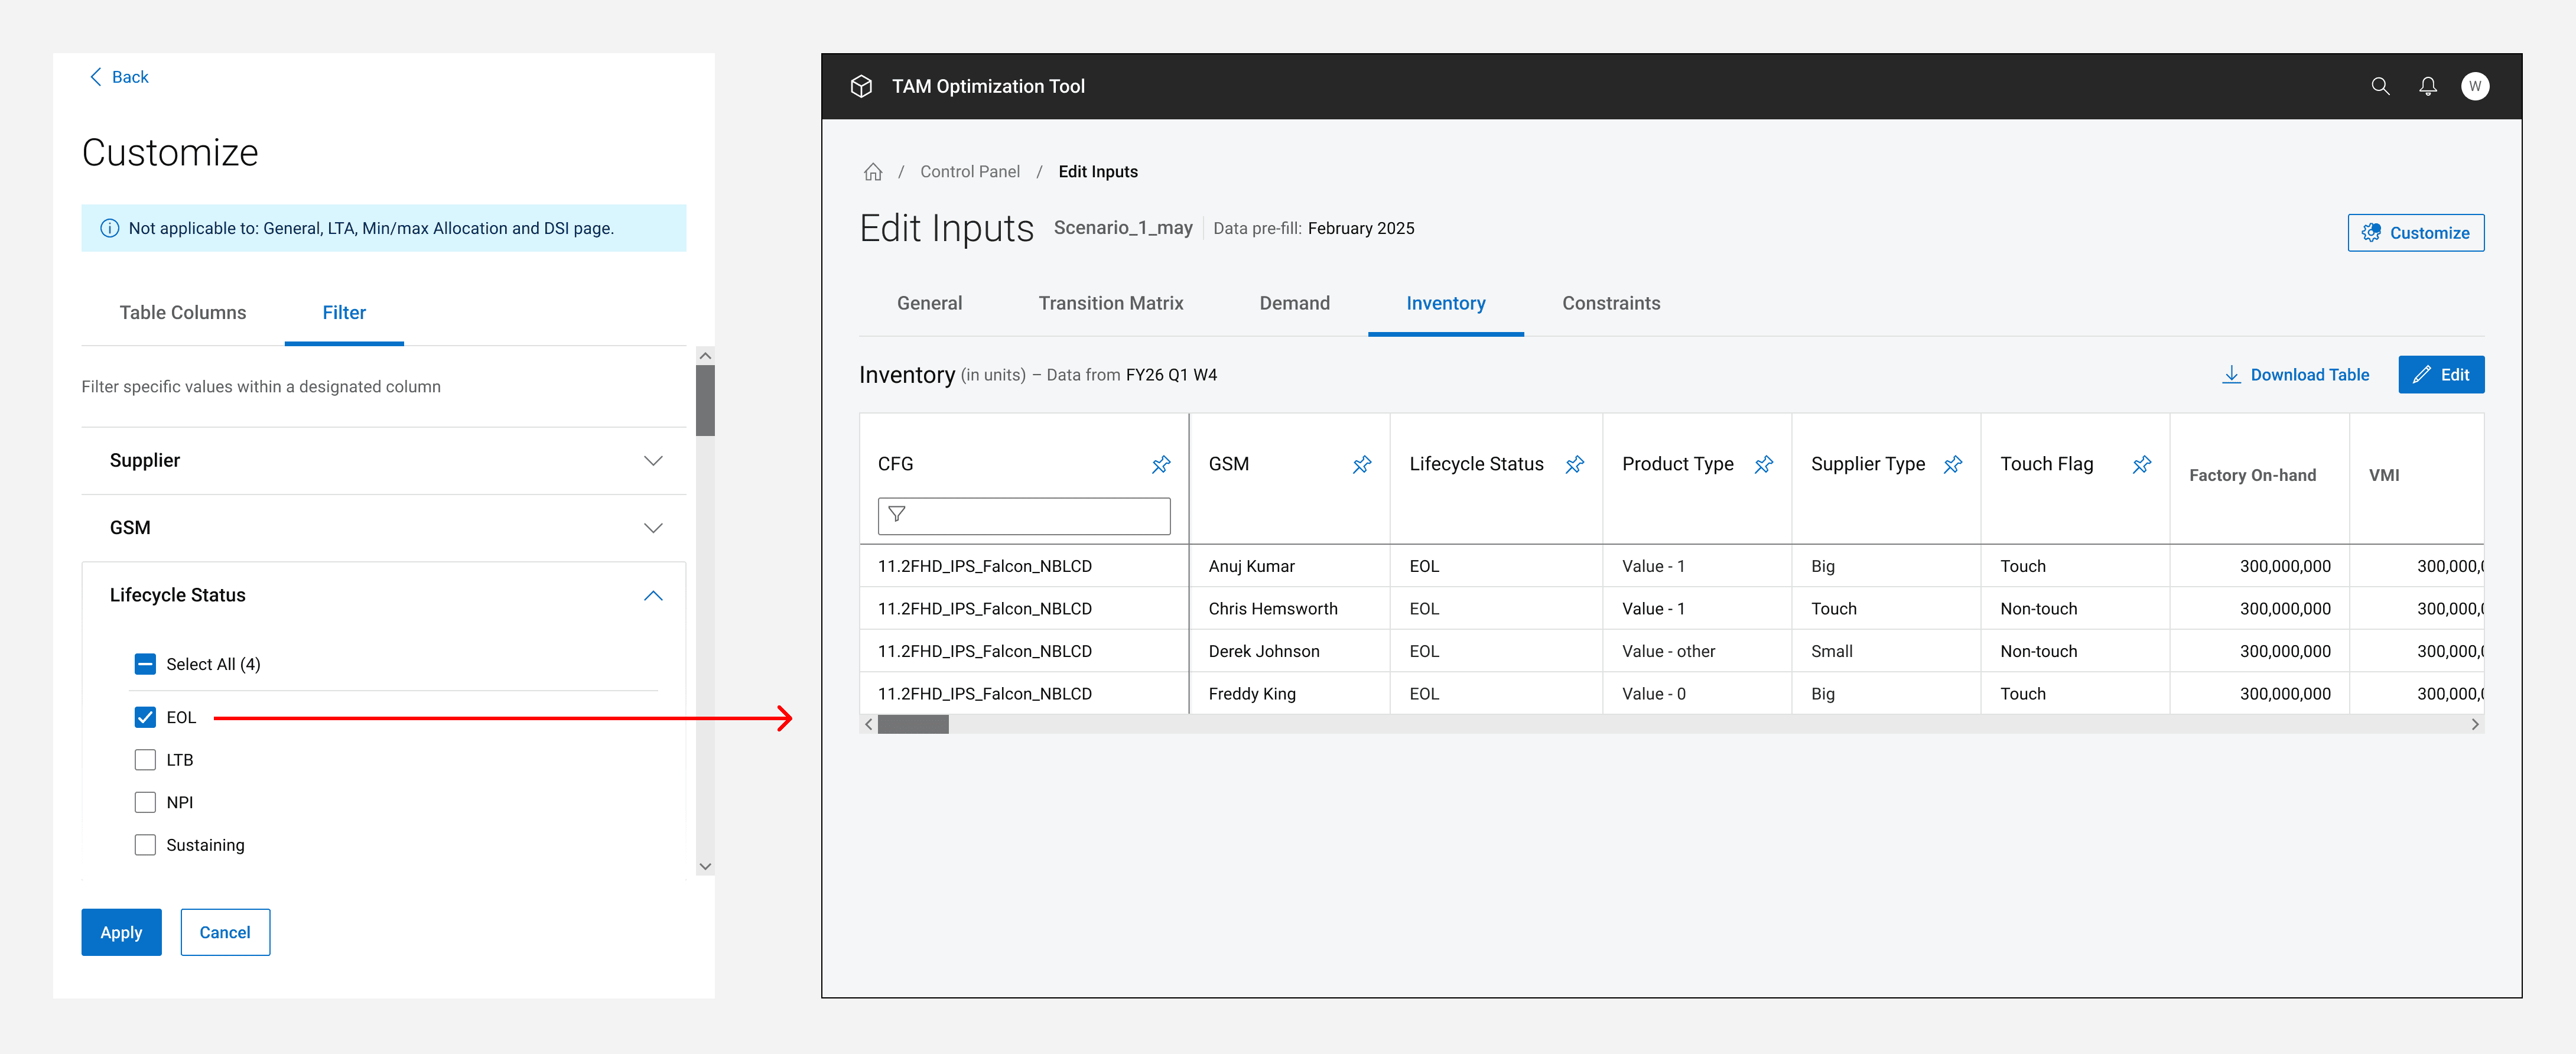2576x1054 pixels.
Task: Click the Apply button
Action: pyautogui.click(x=121, y=932)
